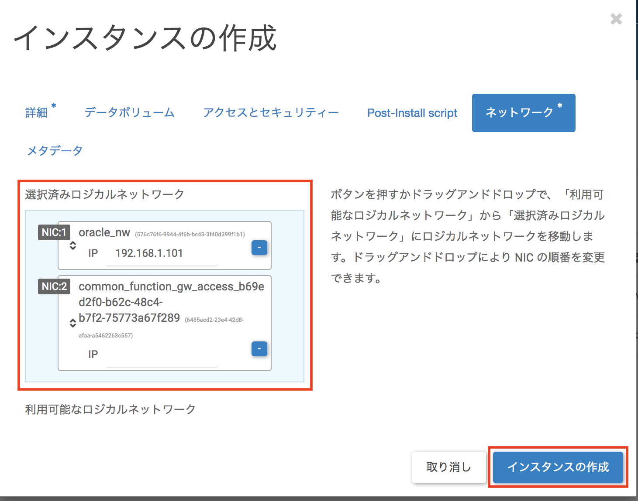Go to アクセスとセキュリティー tab
Image resolution: width=638 pixels, height=501 pixels.
tap(271, 113)
